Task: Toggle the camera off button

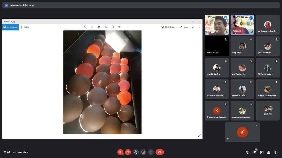Action: coord(128,152)
